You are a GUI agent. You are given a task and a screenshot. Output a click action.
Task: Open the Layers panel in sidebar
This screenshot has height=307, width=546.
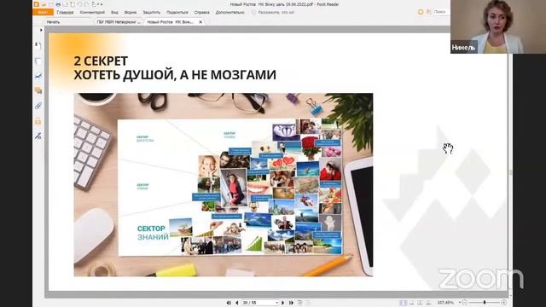click(x=38, y=76)
